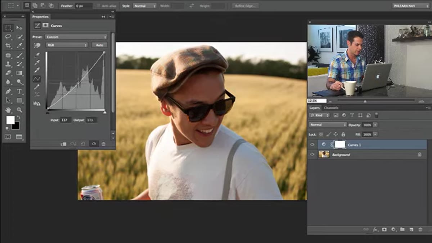Select the Quick Selection tool

pyautogui.click(x=19, y=37)
